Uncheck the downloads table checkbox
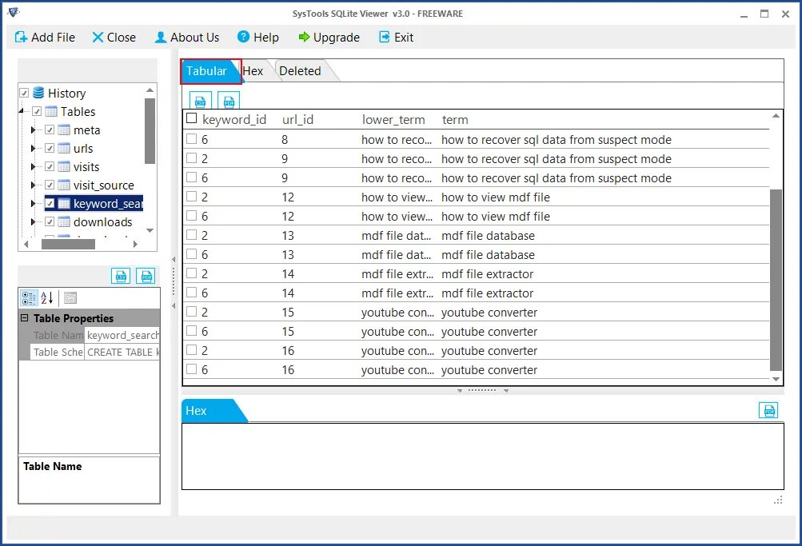The image size is (802, 546). (50, 222)
